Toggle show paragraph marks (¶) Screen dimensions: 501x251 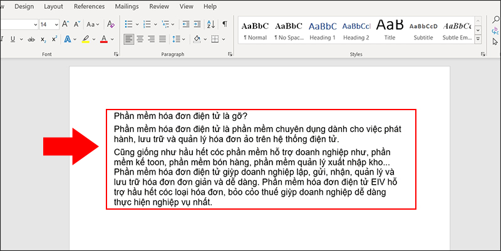225,24
